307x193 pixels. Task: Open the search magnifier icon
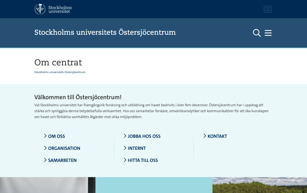click(x=257, y=33)
